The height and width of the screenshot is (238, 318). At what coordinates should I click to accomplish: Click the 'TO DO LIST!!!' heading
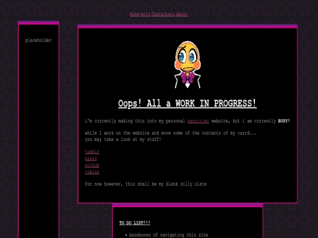[135, 223]
